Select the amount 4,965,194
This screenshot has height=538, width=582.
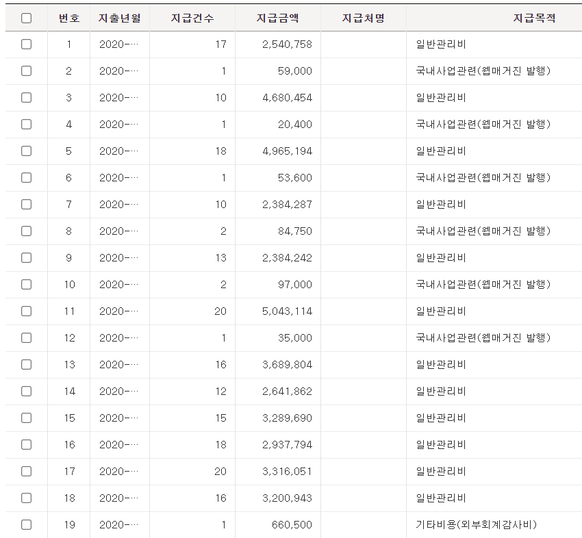(287, 151)
